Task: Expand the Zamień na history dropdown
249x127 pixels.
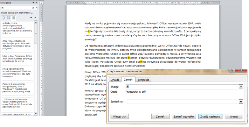Action: click(241, 102)
